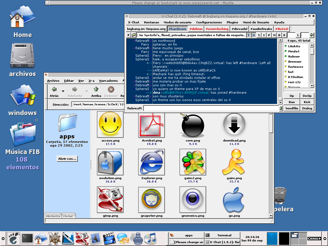Click the Dialog button in X-Chat
Viewport: 328px width, 246px height.
click(307, 108)
